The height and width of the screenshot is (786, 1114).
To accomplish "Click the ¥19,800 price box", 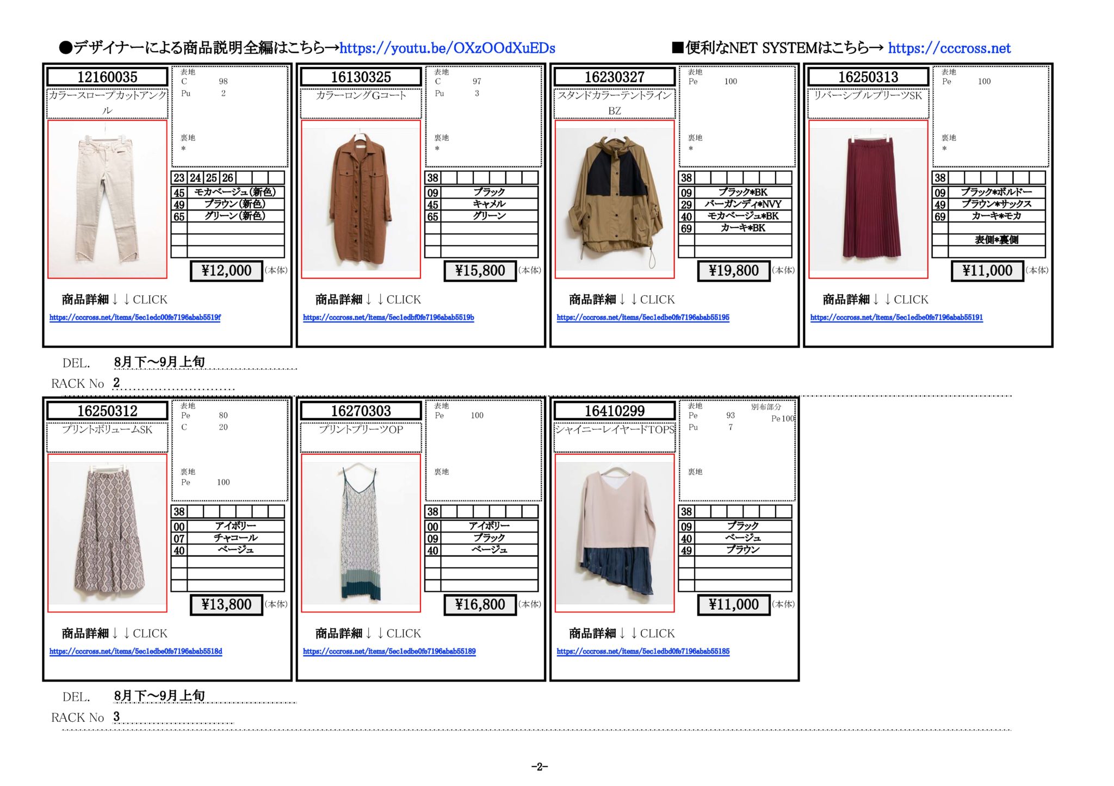I will 734,271.
